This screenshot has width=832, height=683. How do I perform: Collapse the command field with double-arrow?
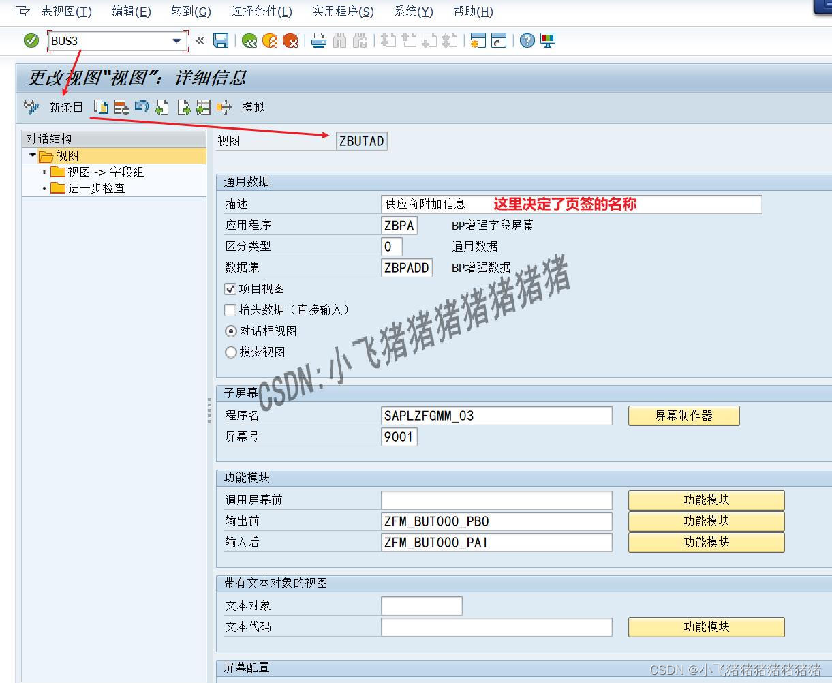click(200, 41)
